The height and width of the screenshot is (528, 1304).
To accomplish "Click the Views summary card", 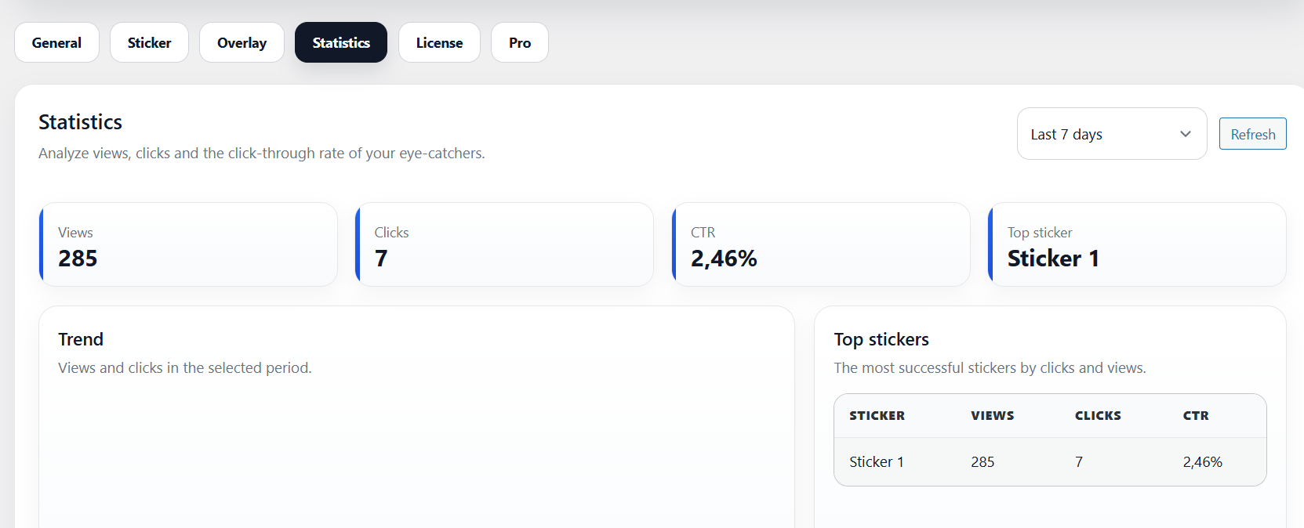I will click(x=188, y=244).
